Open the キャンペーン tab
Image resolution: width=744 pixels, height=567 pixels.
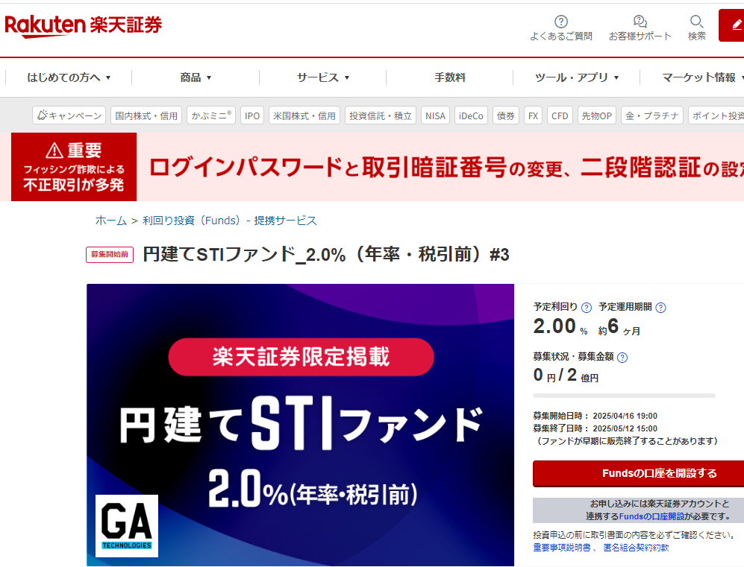click(x=69, y=115)
